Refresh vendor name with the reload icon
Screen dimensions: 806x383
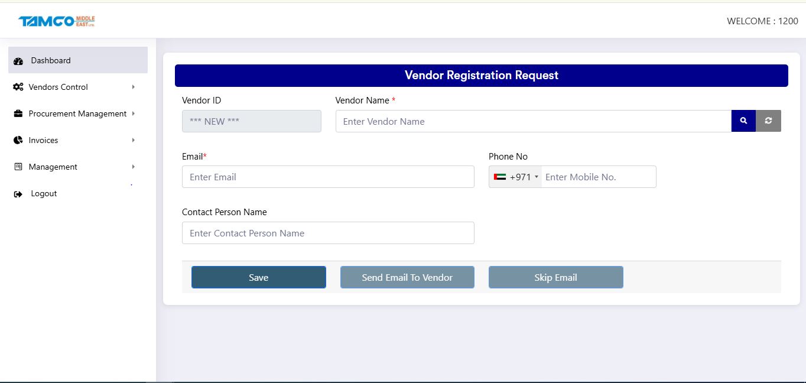pos(768,121)
